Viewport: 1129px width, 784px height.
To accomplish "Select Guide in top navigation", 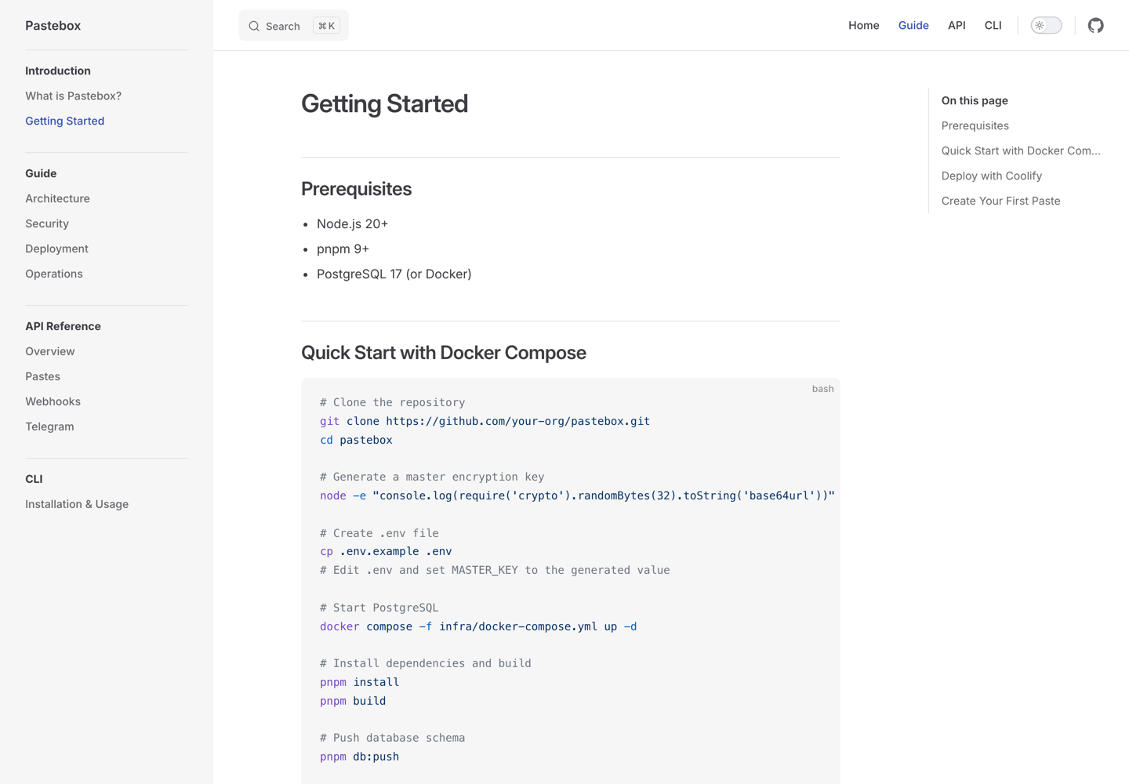I will coord(913,25).
